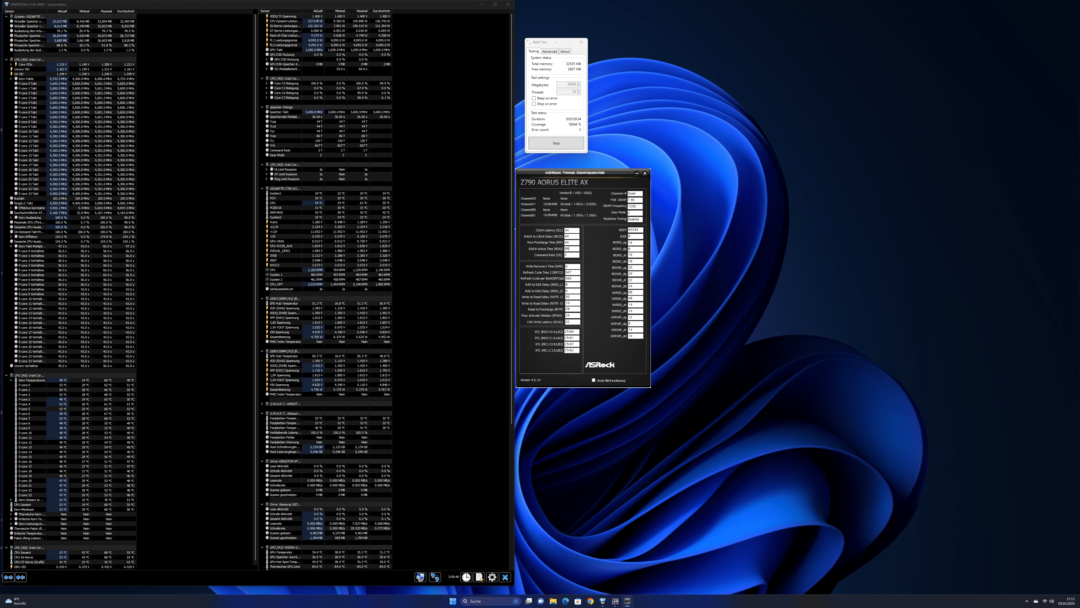Expand S.M.A.R.T.: KINGSTON group

click(262, 404)
